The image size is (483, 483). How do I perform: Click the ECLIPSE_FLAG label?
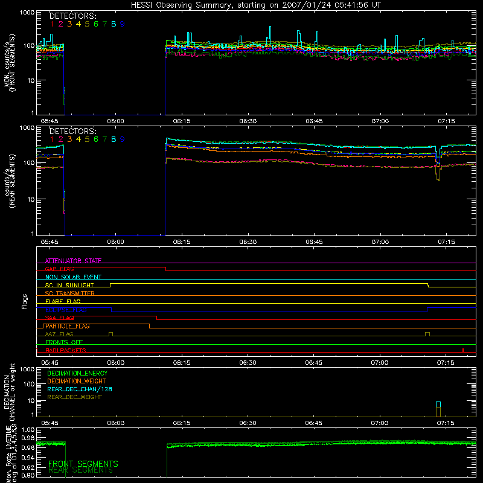(66, 310)
